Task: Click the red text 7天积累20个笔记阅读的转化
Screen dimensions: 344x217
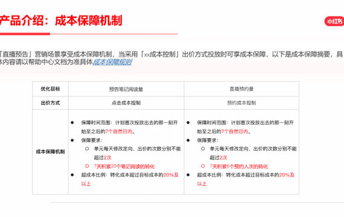Action: point(124,166)
